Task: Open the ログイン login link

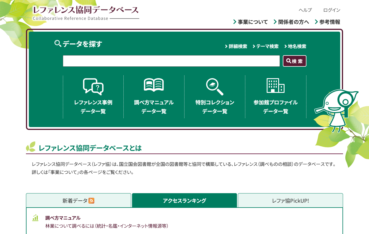Action: 332,10
